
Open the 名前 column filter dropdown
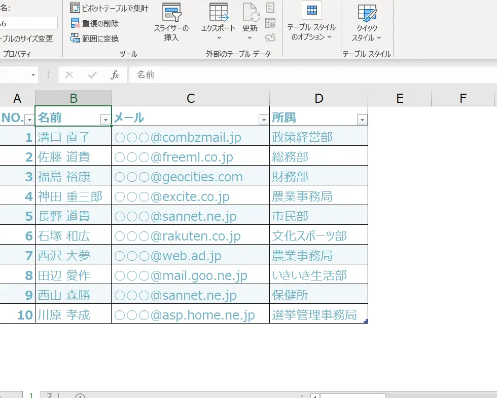pyautogui.click(x=105, y=120)
